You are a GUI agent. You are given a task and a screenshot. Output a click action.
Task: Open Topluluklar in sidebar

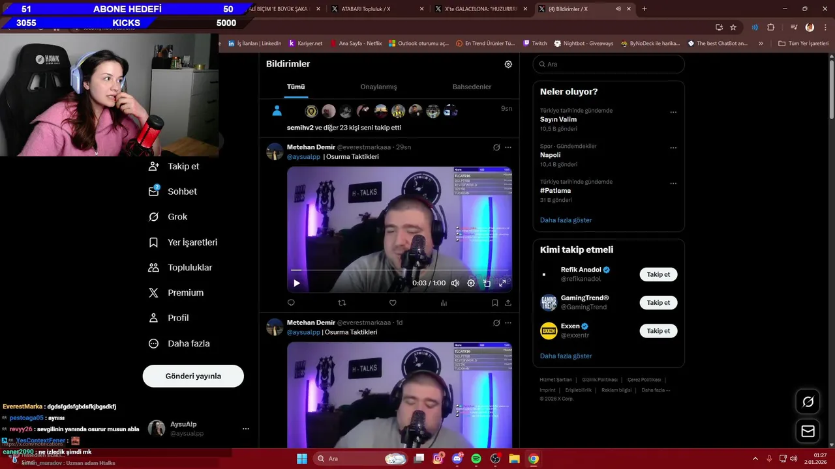[181, 268]
